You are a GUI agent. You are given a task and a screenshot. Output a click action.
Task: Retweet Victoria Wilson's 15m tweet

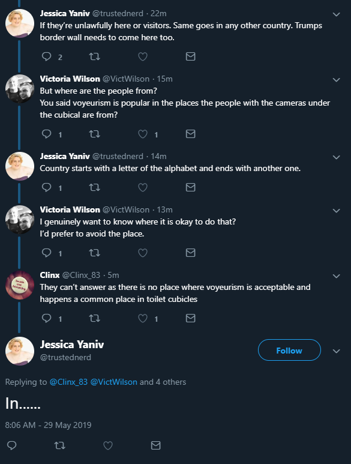click(95, 134)
